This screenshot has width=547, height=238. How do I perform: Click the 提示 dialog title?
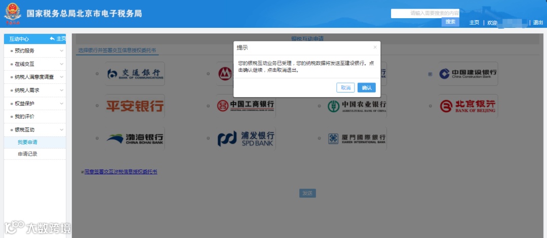[x=243, y=47]
